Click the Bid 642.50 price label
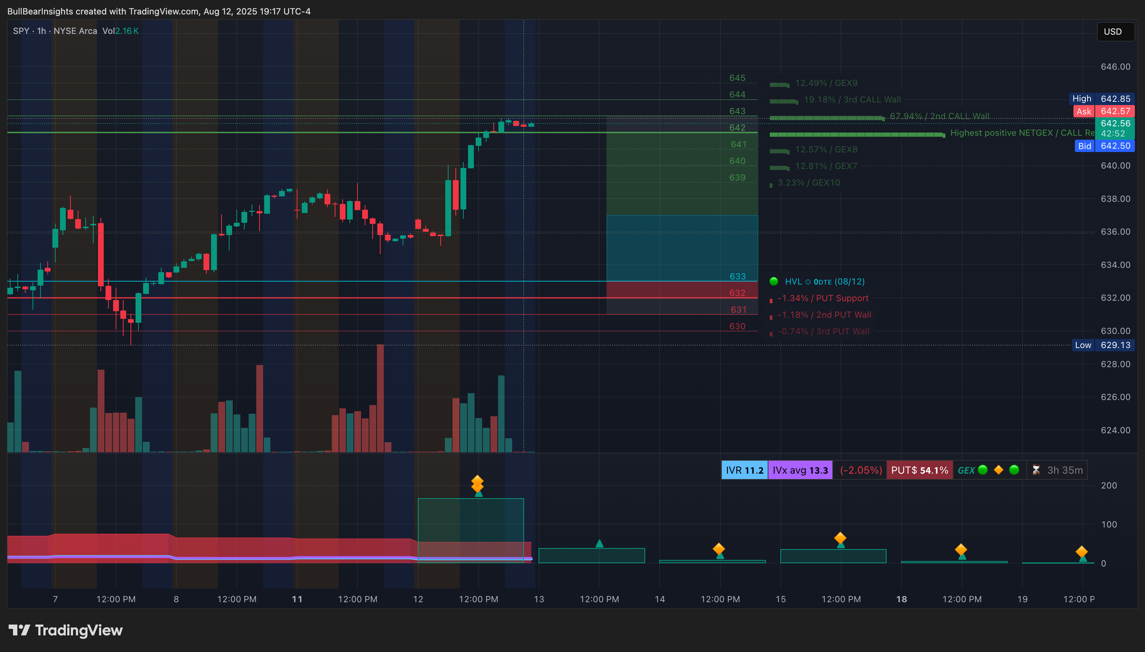This screenshot has width=1145, height=652. (1105, 145)
